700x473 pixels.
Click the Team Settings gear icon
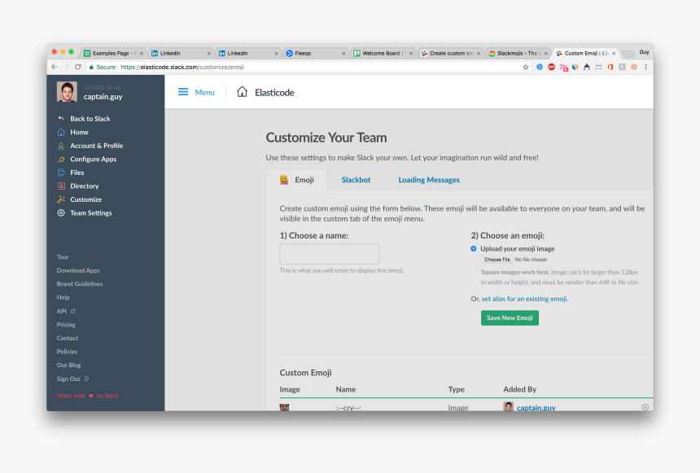coord(61,213)
